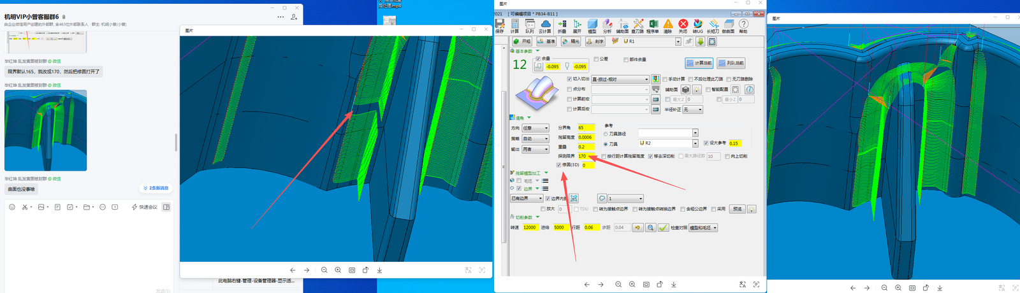The height and width of the screenshot is (293, 1020).
Task: Open the 队列 (Queue) tool
Action: [x=530, y=25]
